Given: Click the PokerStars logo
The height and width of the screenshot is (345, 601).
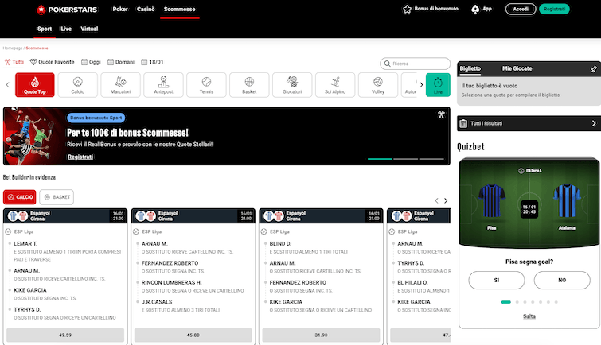Looking at the screenshot, I should (x=67, y=10).
